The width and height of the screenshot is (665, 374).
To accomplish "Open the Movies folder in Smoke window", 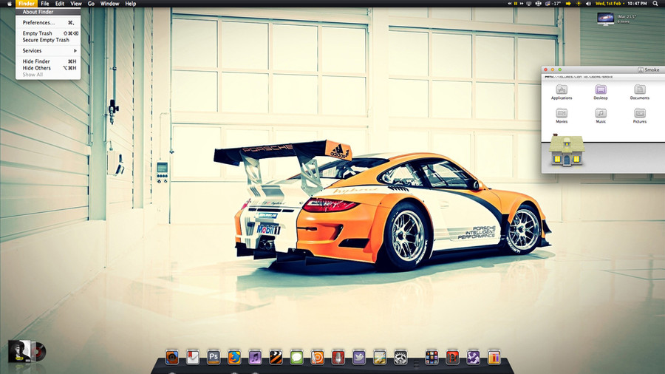I will pos(562,115).
